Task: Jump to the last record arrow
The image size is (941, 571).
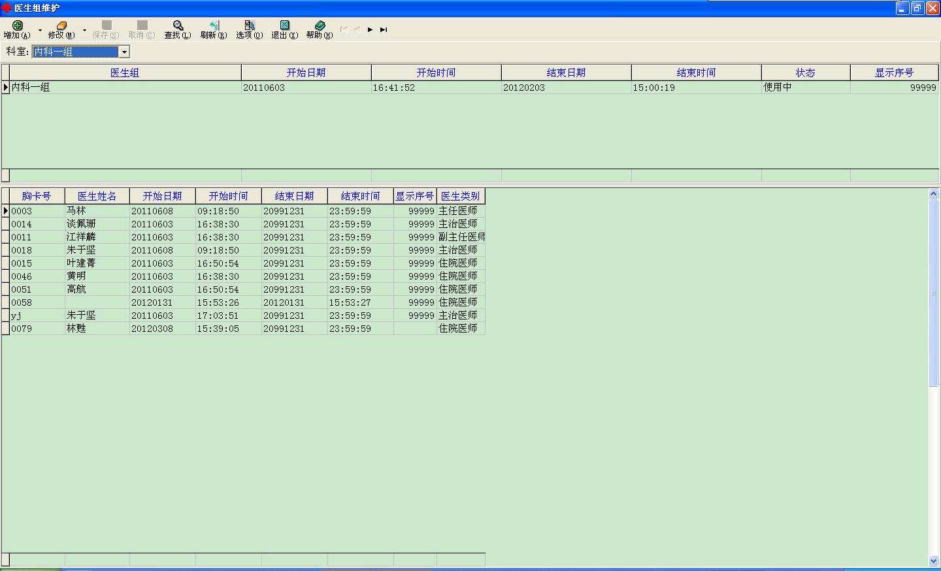Action: [x=384, y=29]
